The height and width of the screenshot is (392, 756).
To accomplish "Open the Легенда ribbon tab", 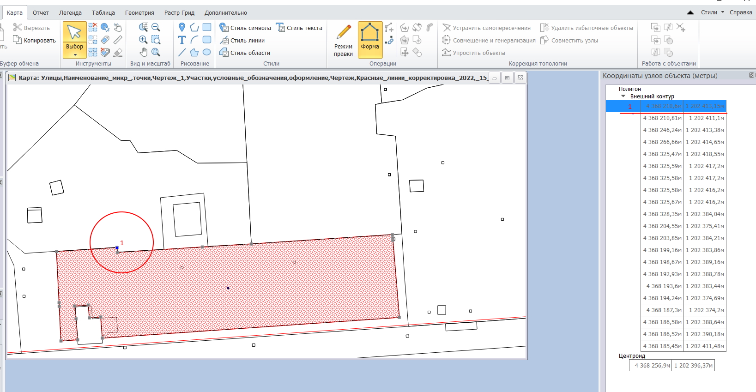I will (70, 13).
